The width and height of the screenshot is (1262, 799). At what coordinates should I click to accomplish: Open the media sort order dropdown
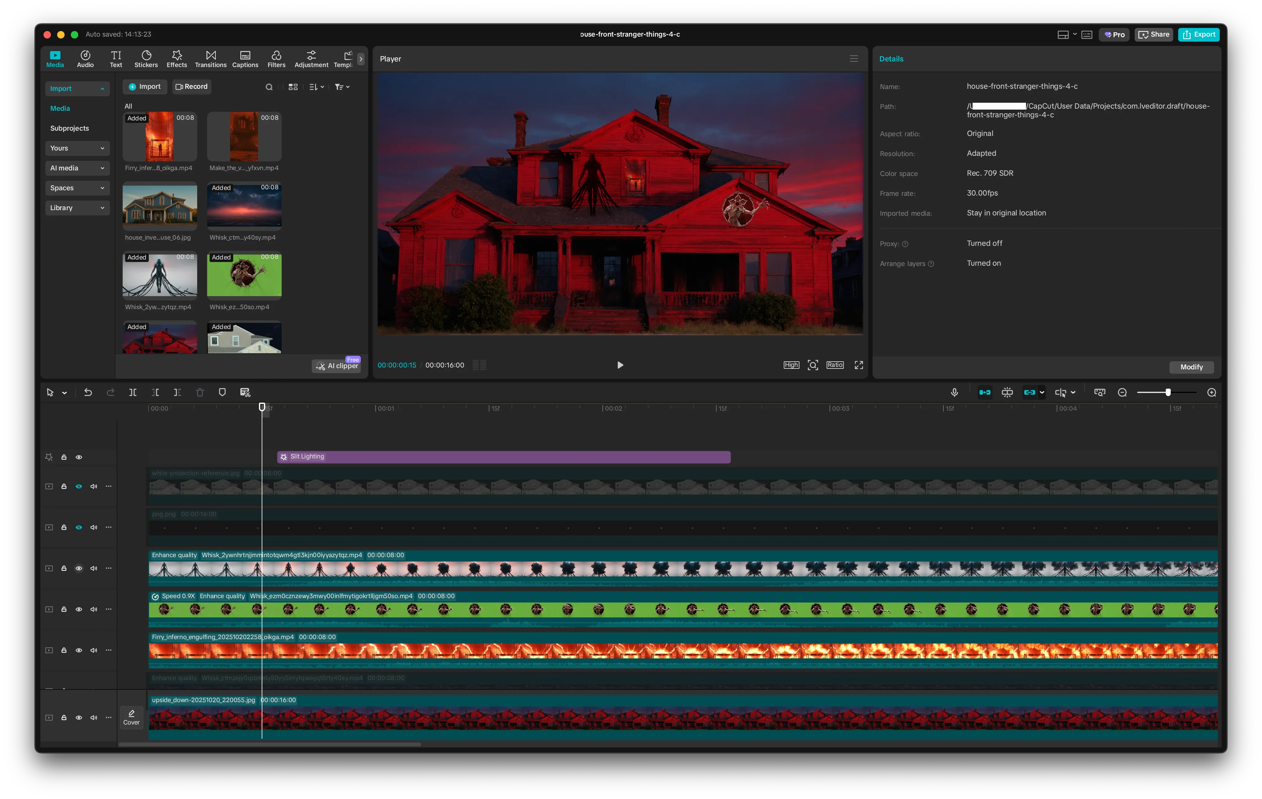[316, 87]
